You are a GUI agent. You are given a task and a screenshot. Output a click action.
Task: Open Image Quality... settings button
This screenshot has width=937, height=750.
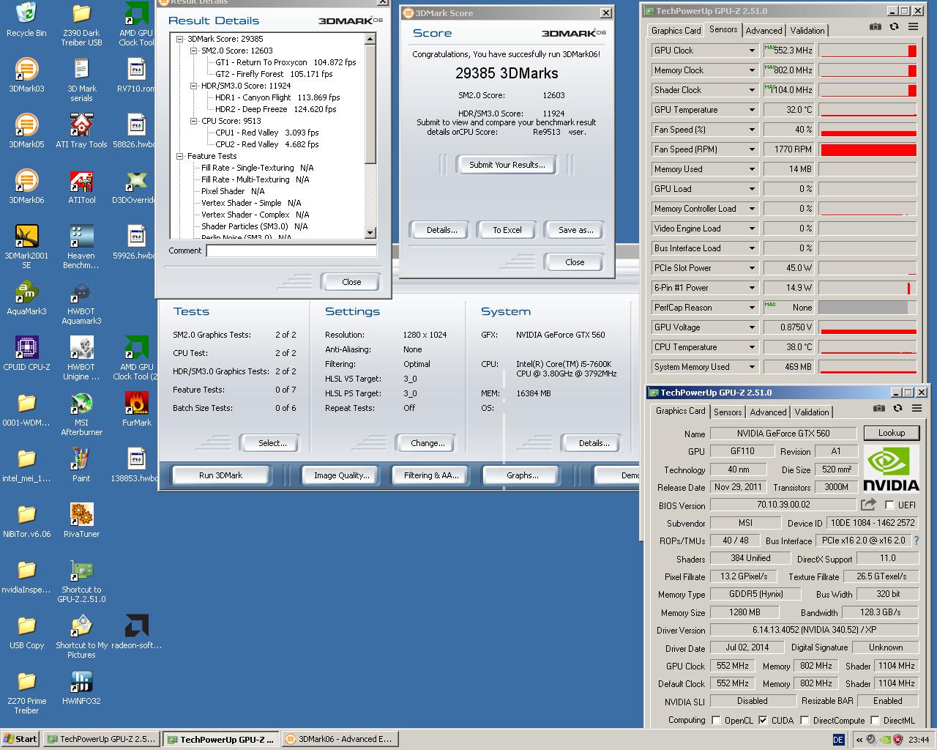tap(341, 475)
